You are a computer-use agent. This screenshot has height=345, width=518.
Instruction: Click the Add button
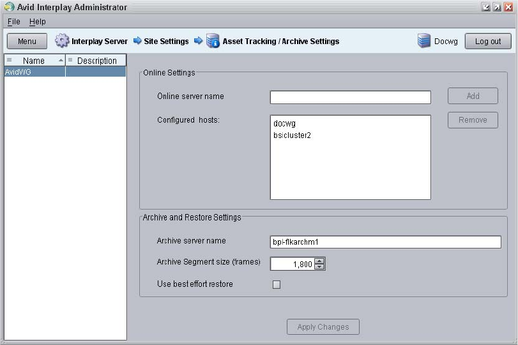coord(473,96)
